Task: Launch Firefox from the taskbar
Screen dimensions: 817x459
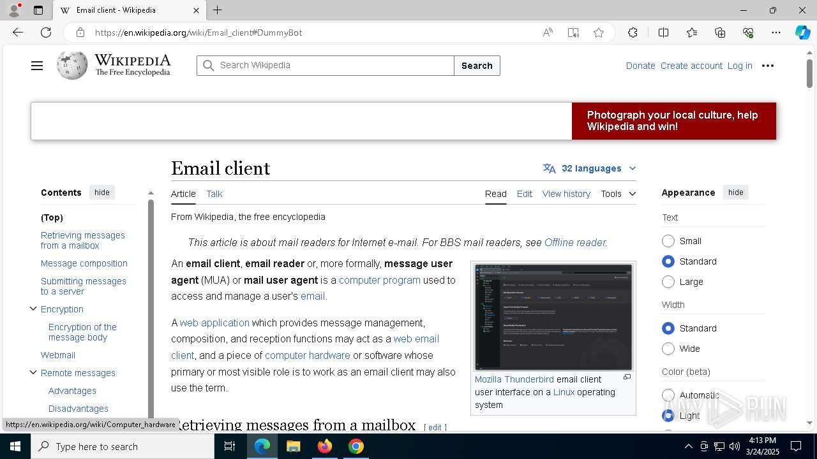Action: [325, 446]
